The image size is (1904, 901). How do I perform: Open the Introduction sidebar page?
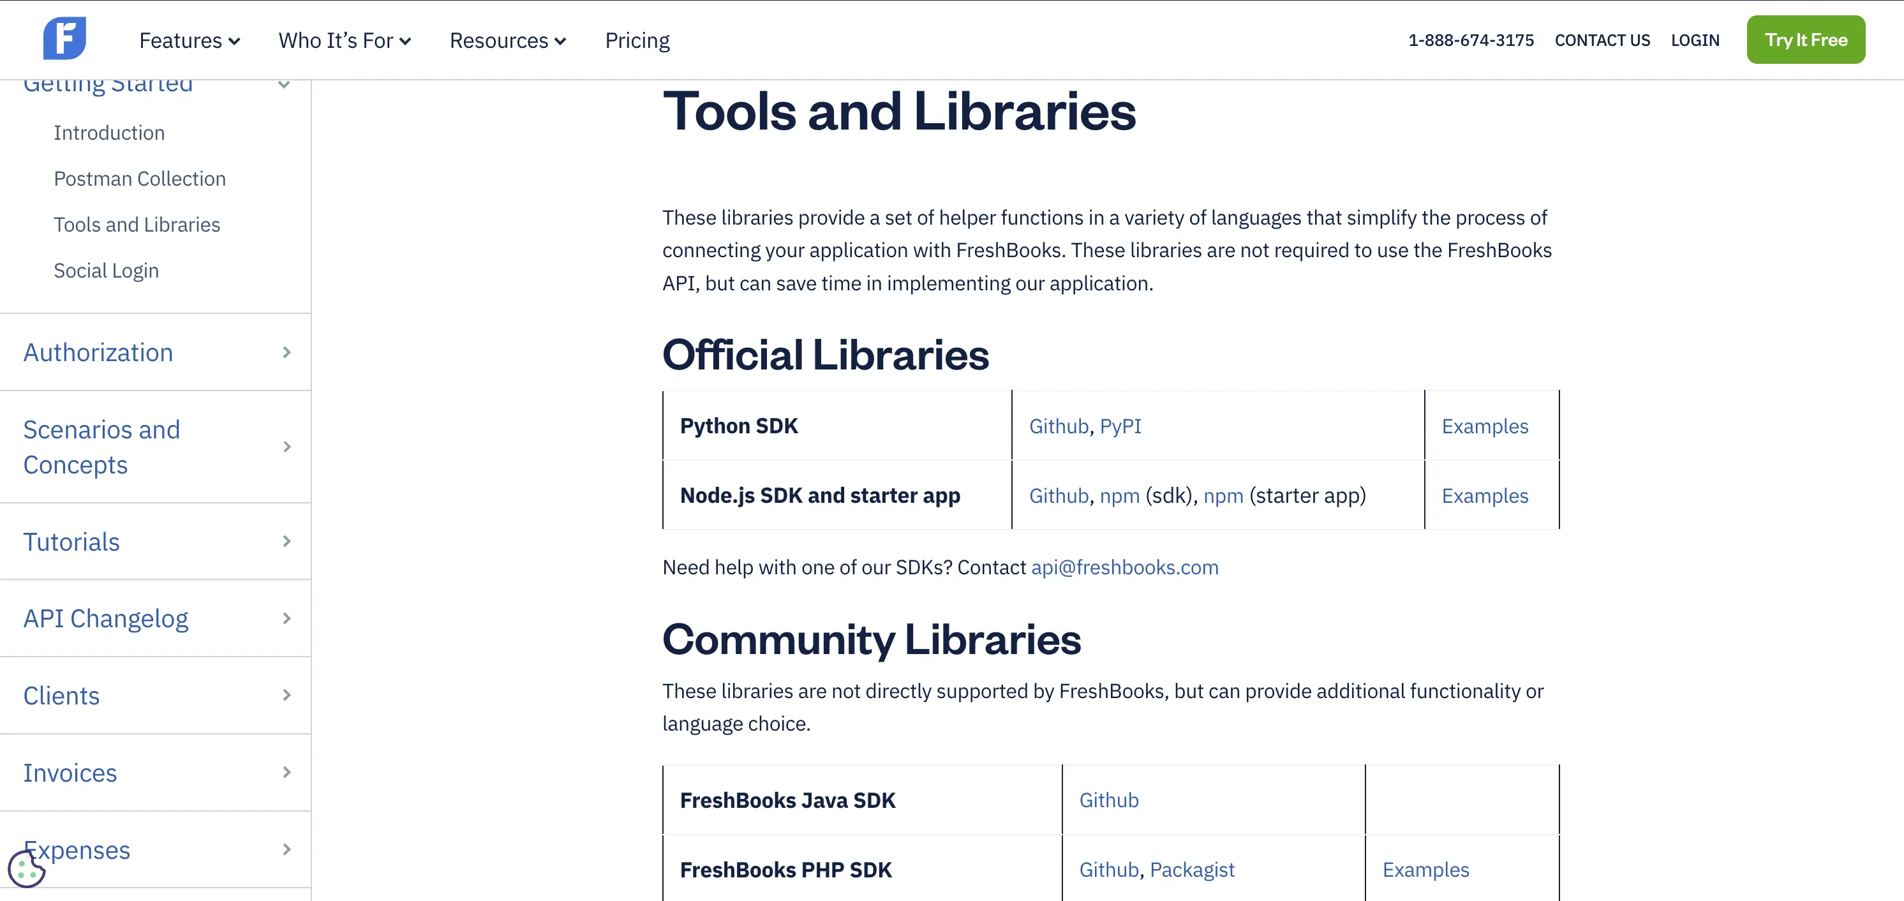tap(109, 133)
